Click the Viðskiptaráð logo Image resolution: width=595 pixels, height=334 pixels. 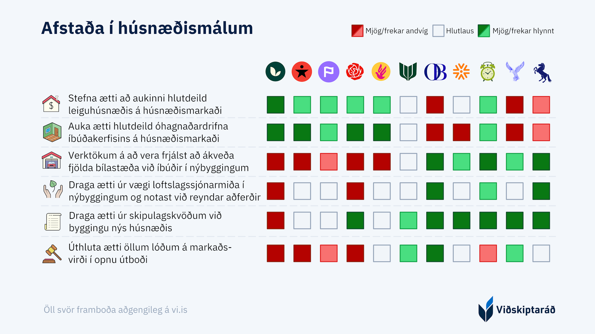pos(517,309)
